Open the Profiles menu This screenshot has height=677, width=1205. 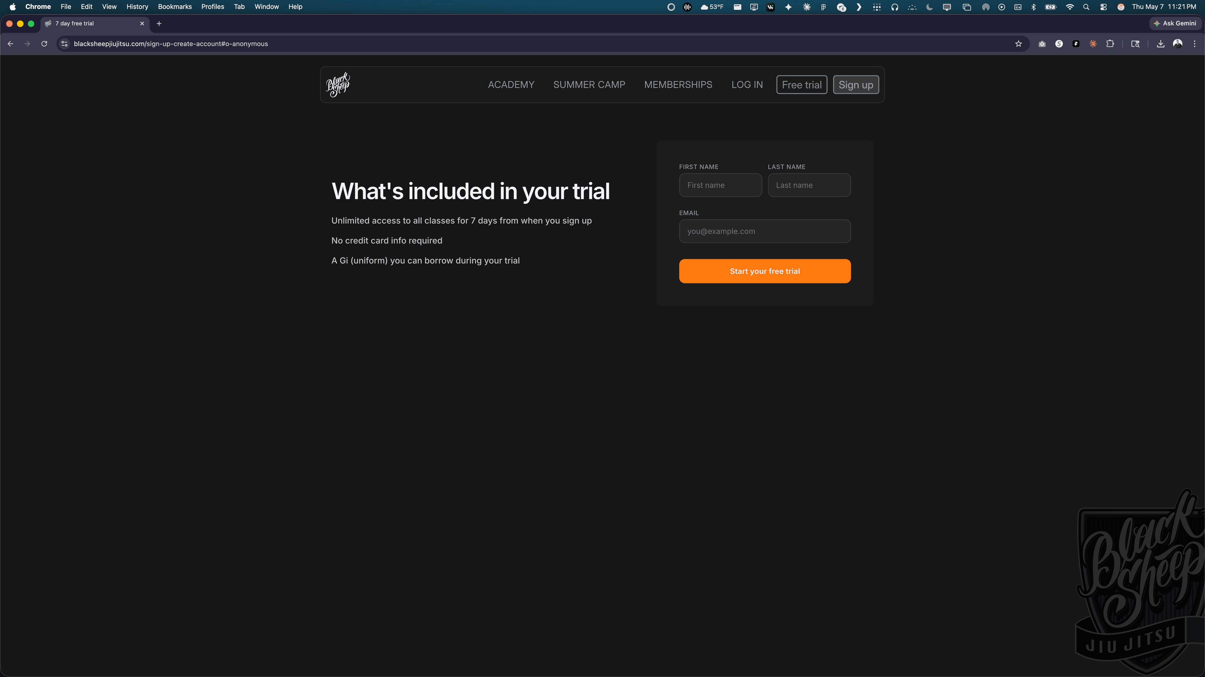[213, 7]
